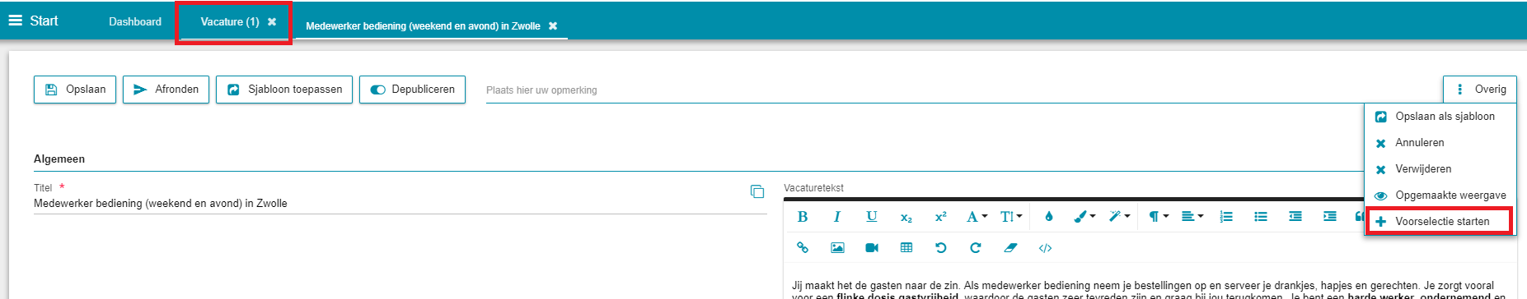This screenshot has width=1527, height=299.
Task: Open the paragraph alignment dropdown
Action: coord(1192,217)
